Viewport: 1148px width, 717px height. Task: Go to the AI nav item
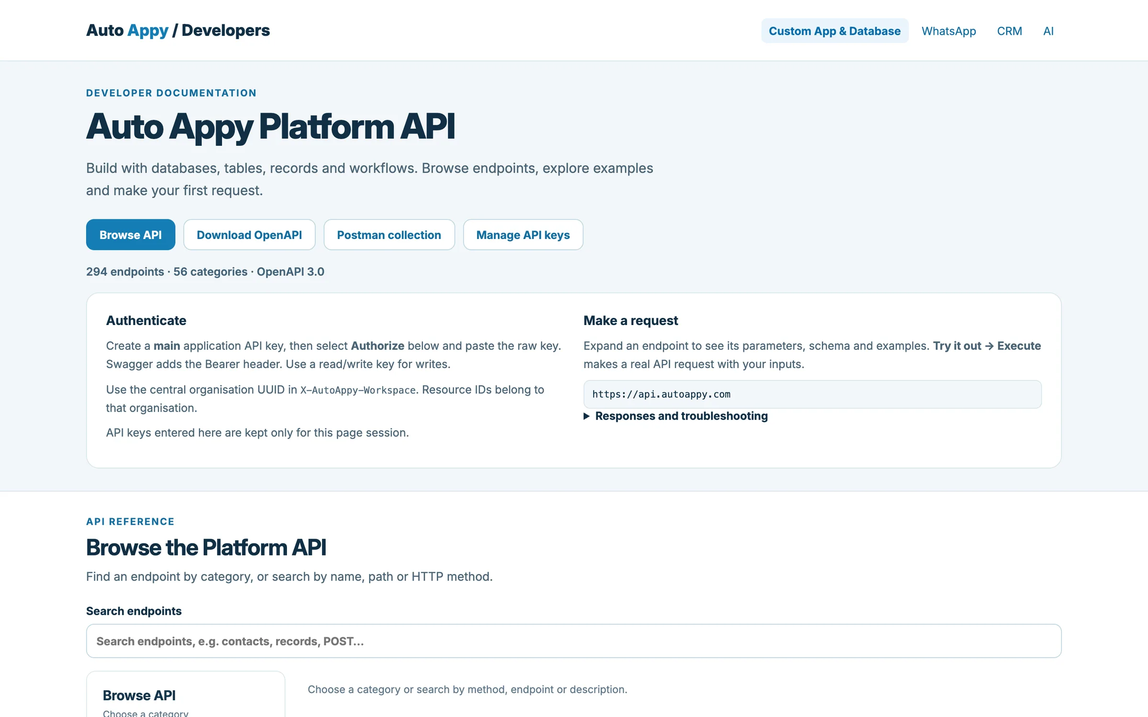1048,31
